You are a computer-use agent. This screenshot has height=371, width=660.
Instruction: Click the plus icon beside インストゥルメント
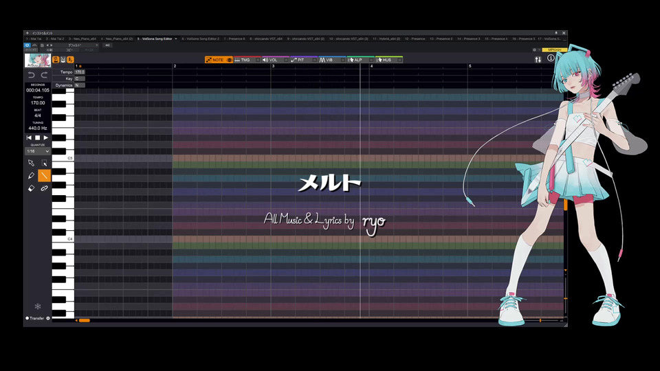coord(27,33)
